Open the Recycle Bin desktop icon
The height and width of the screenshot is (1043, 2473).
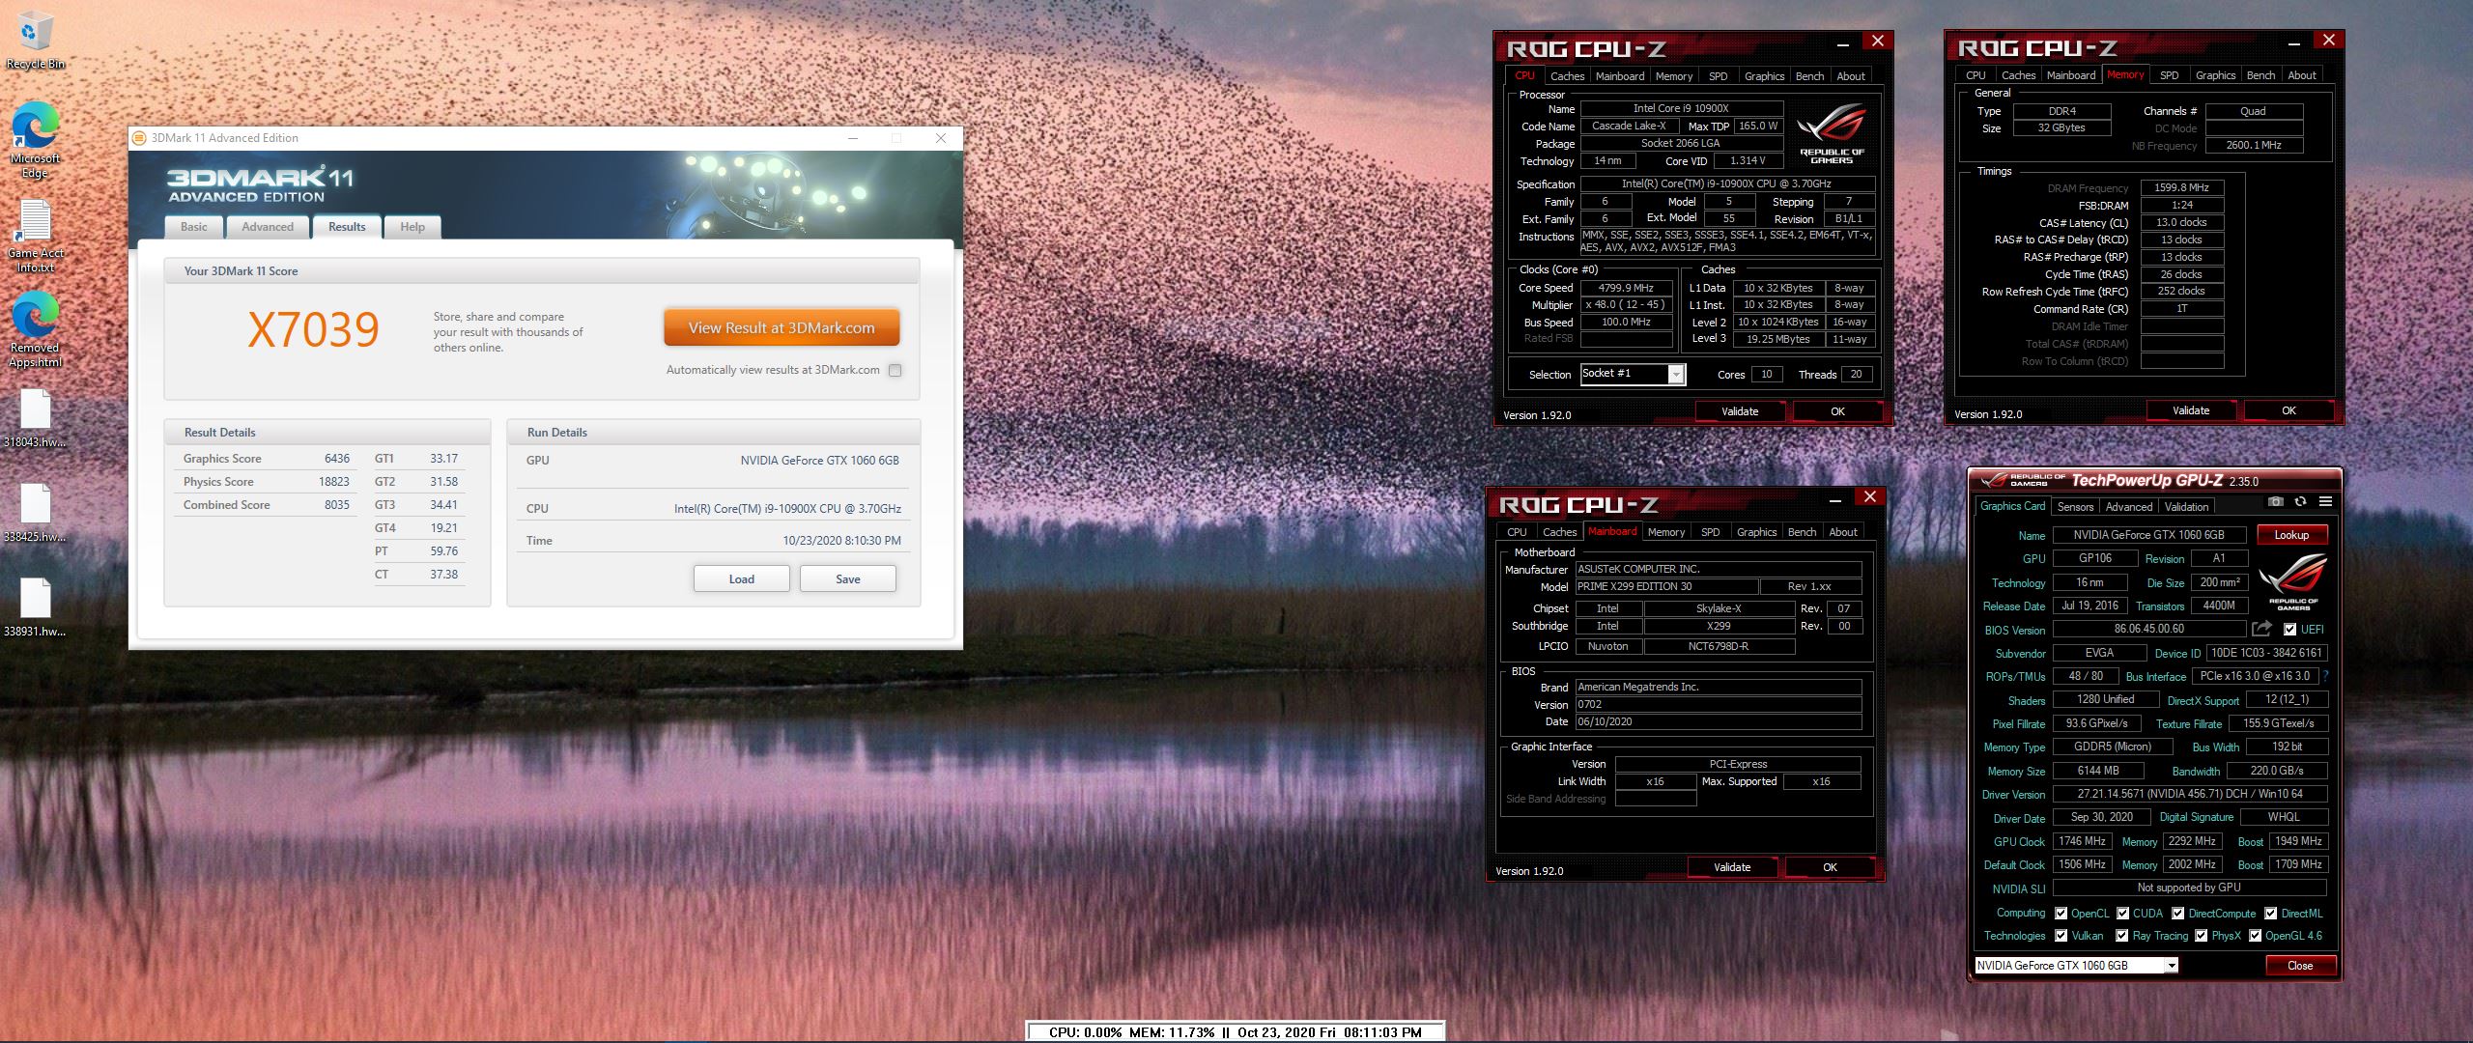coord(35,41)
